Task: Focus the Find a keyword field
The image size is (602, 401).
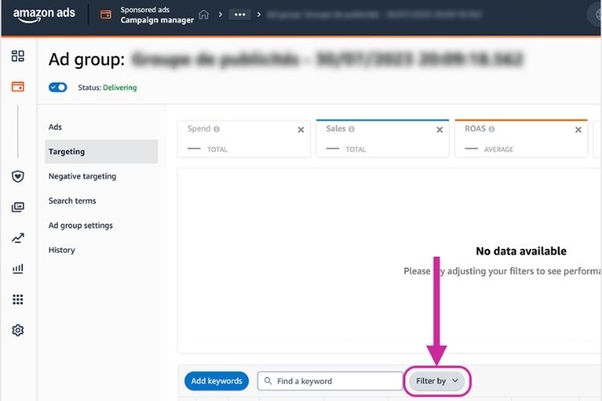Action: [x=330, y=381]
